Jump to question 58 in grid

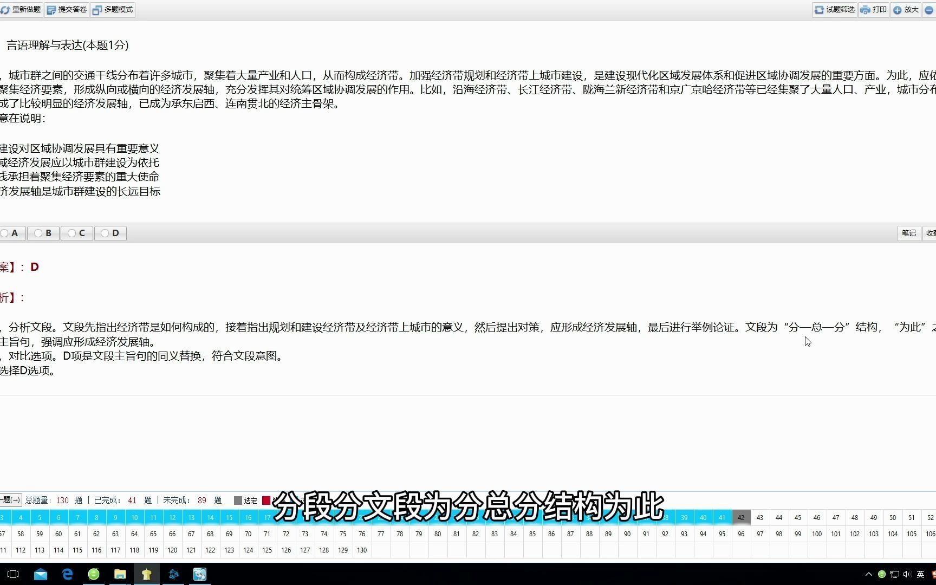point(21,534)
